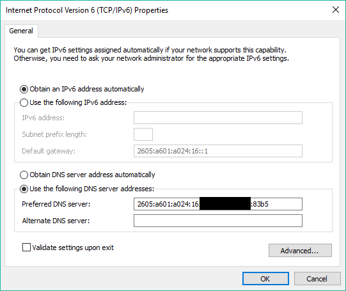
Task: Click the dialog title bar text
Action: tap(87, 10)
